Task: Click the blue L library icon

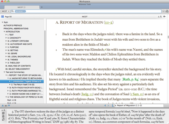Action: [x=112, y=105]
